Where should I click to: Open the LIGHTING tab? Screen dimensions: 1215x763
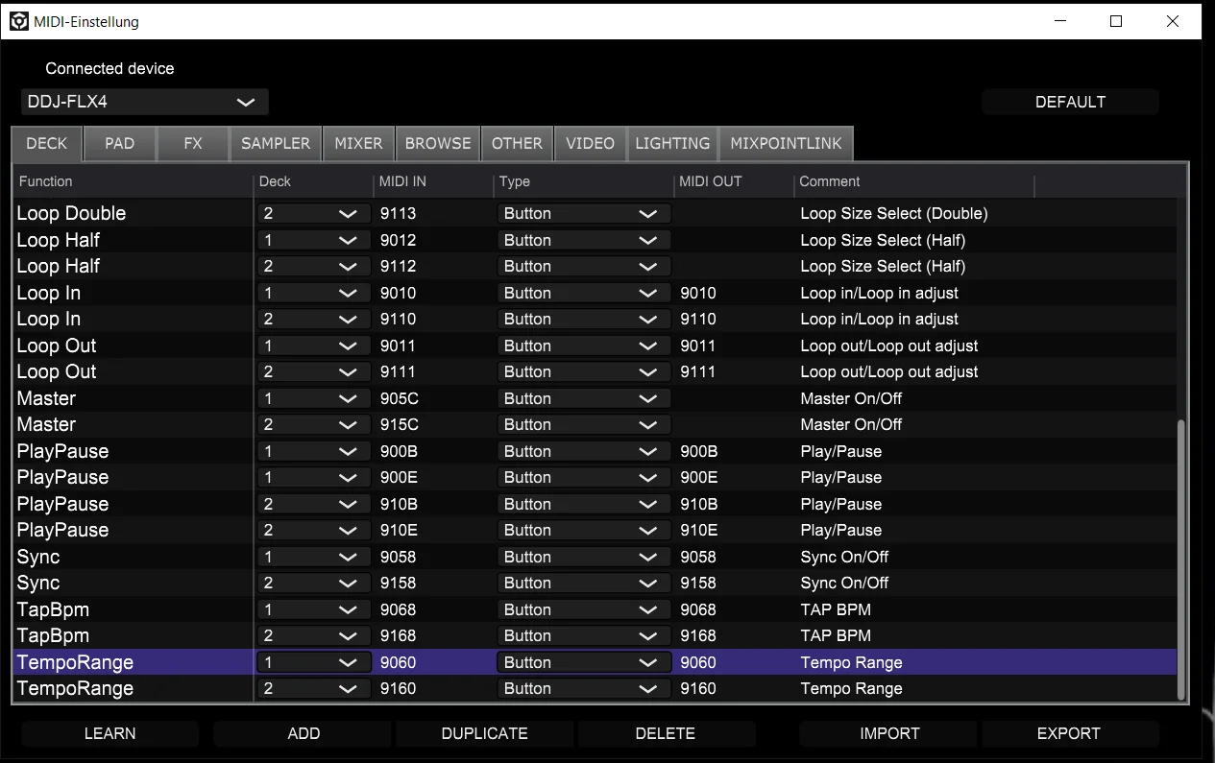click(x=672, y=143)
